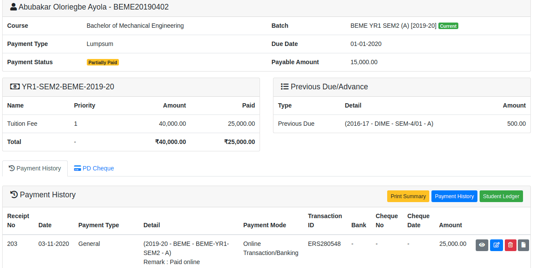Click the card icon on the PD Cheque tab
This screenshot has width=533, height=268.
click(77, 168)
